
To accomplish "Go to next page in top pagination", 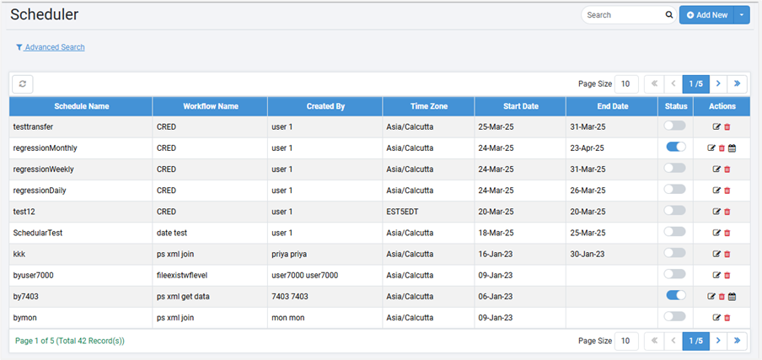I will (x=718, y=83).
